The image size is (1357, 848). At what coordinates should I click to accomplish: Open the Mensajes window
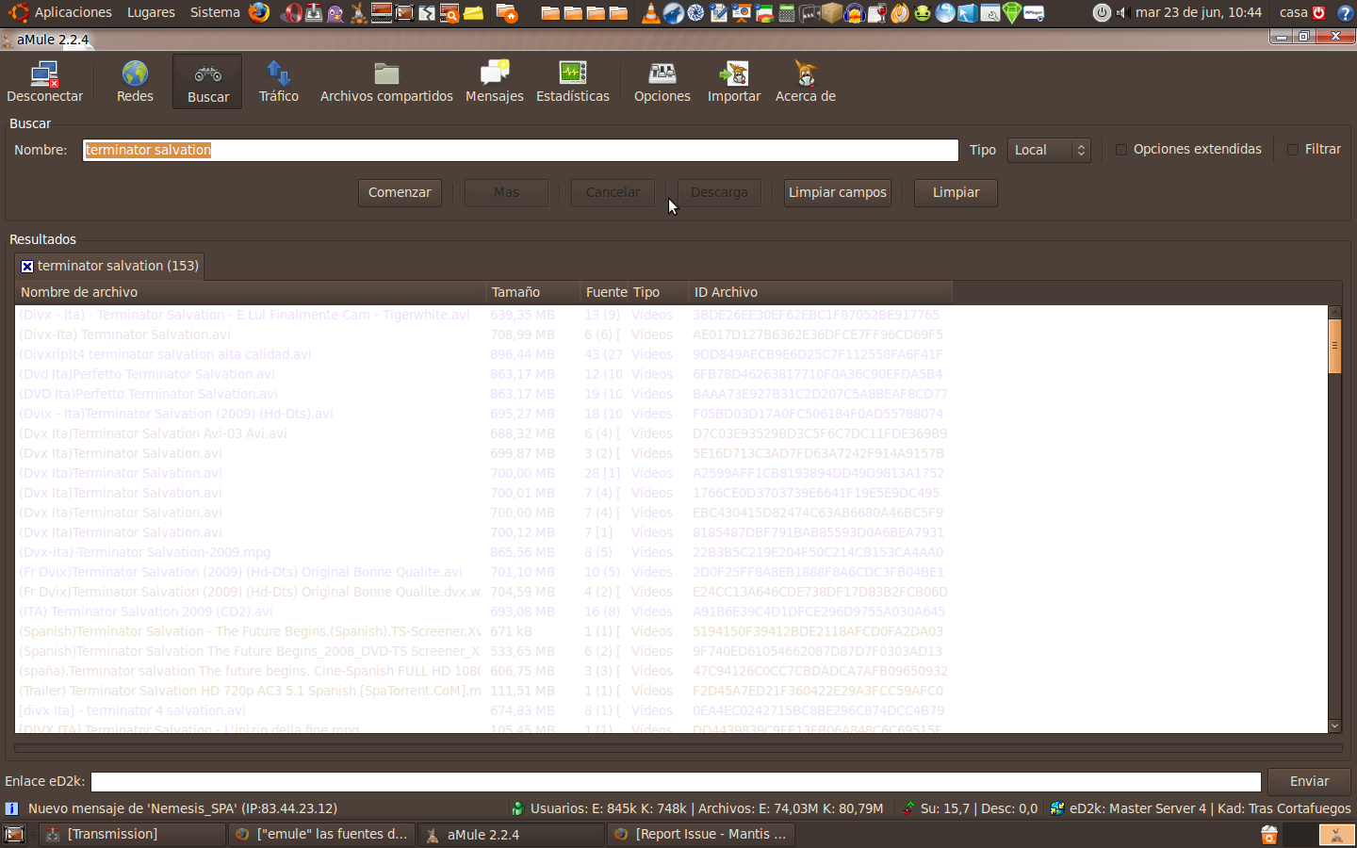click(494, 81)
